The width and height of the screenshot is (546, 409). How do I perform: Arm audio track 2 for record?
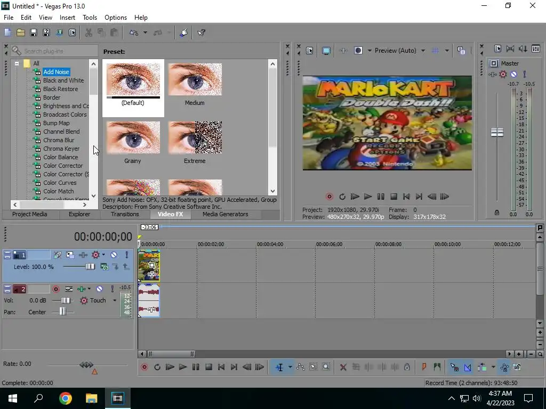tap(55, 289)
